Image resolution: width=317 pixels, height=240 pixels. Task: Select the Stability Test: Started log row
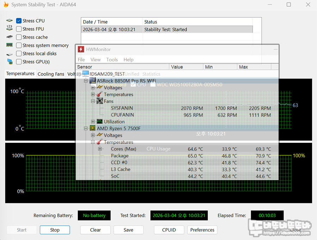pyautogui.click(x=167, y=30)
